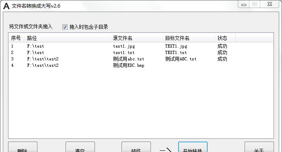The height and width of the screenshot is (152, 282).
Task: Click the 开始转换 button
Action: [x=193, y=147]
